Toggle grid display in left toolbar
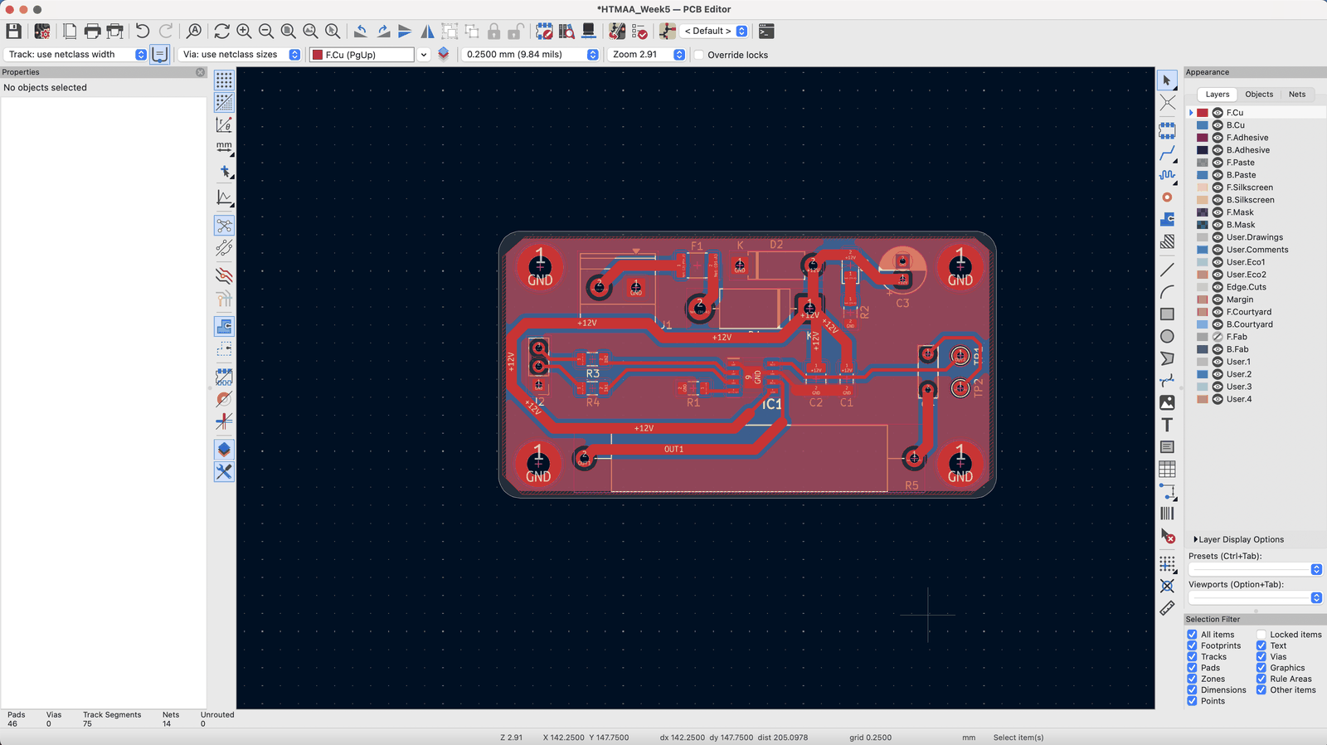 coord(224,80)
